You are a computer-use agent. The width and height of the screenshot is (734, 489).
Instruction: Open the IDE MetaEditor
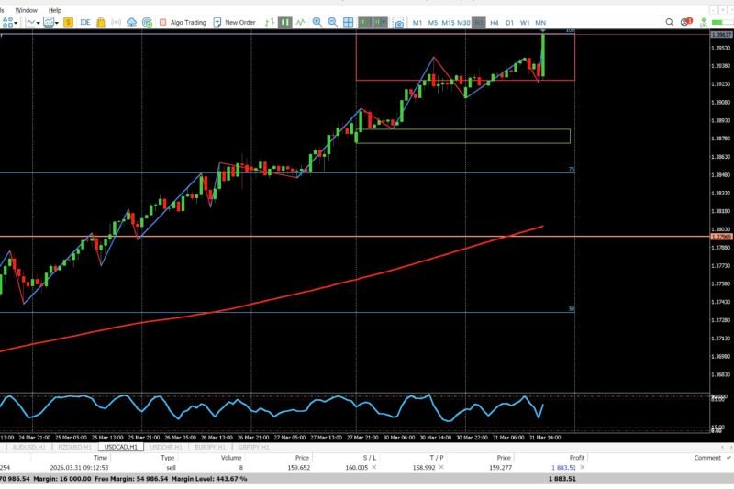click(x=85, y=22)
